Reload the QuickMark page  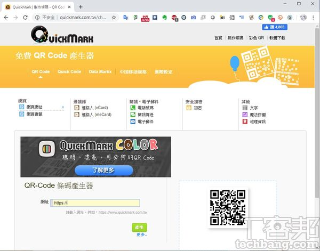[x=25, y=18]
